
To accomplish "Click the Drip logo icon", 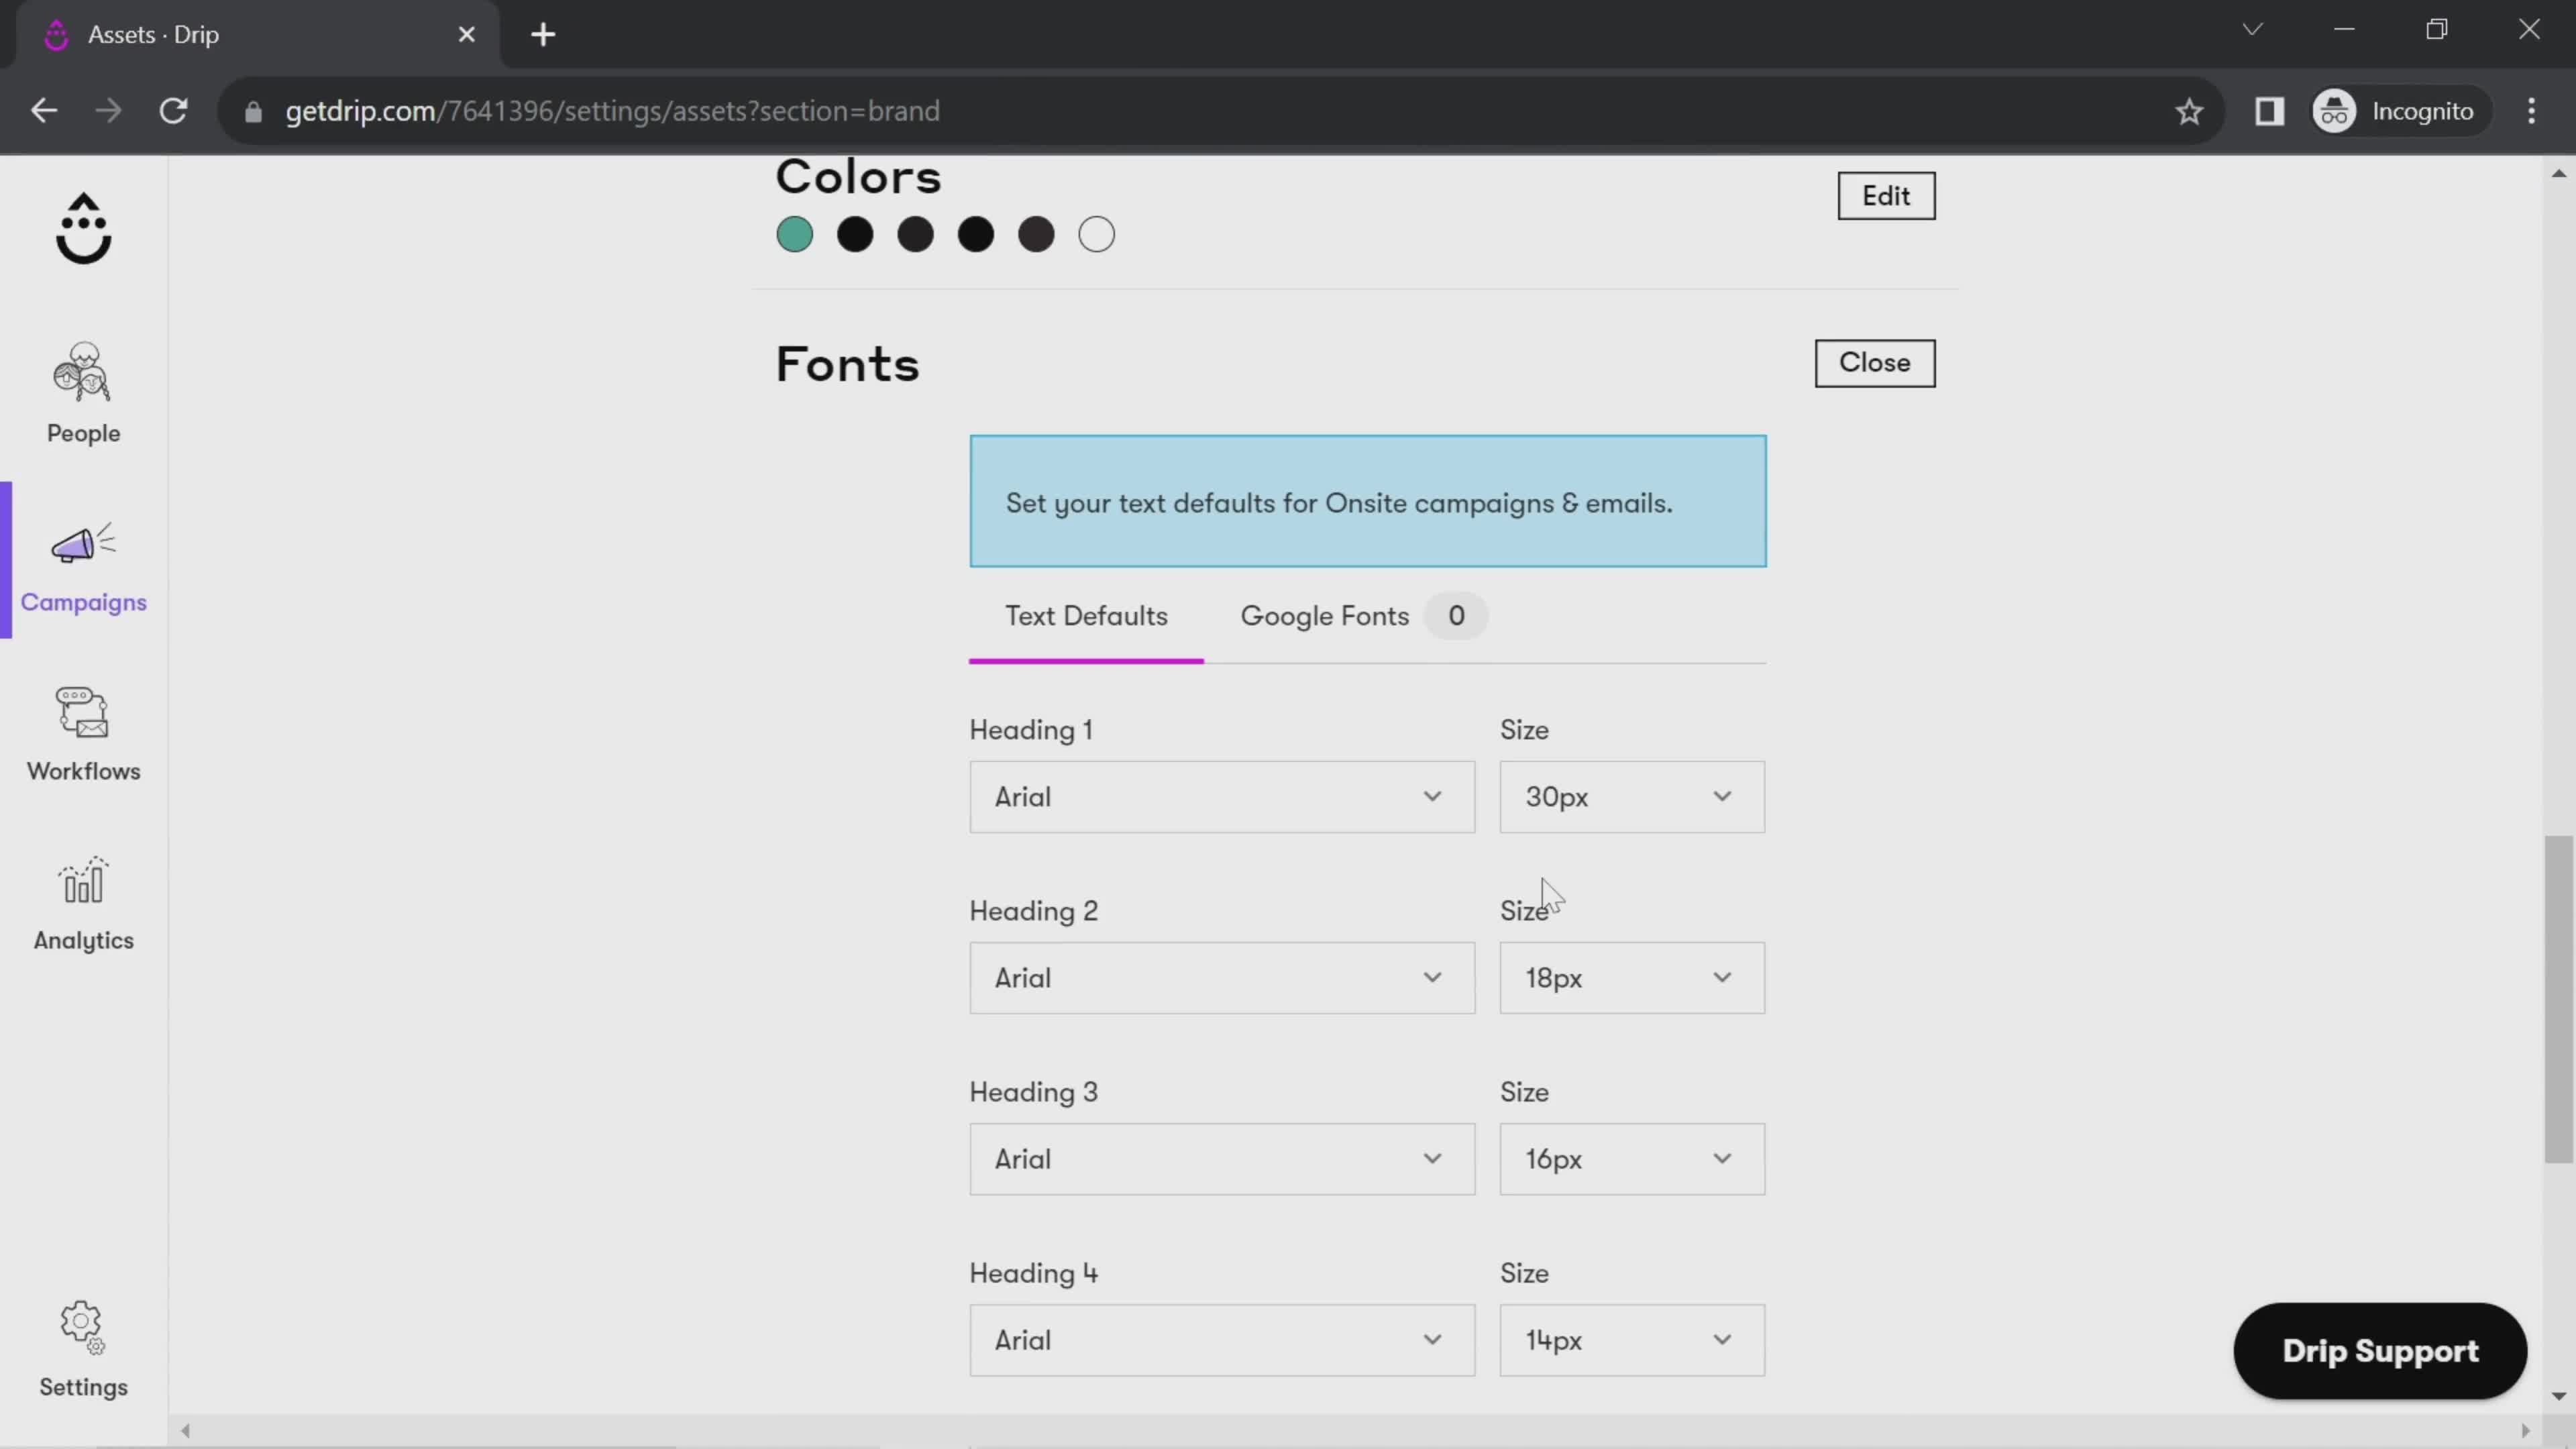I will (83, 229).
